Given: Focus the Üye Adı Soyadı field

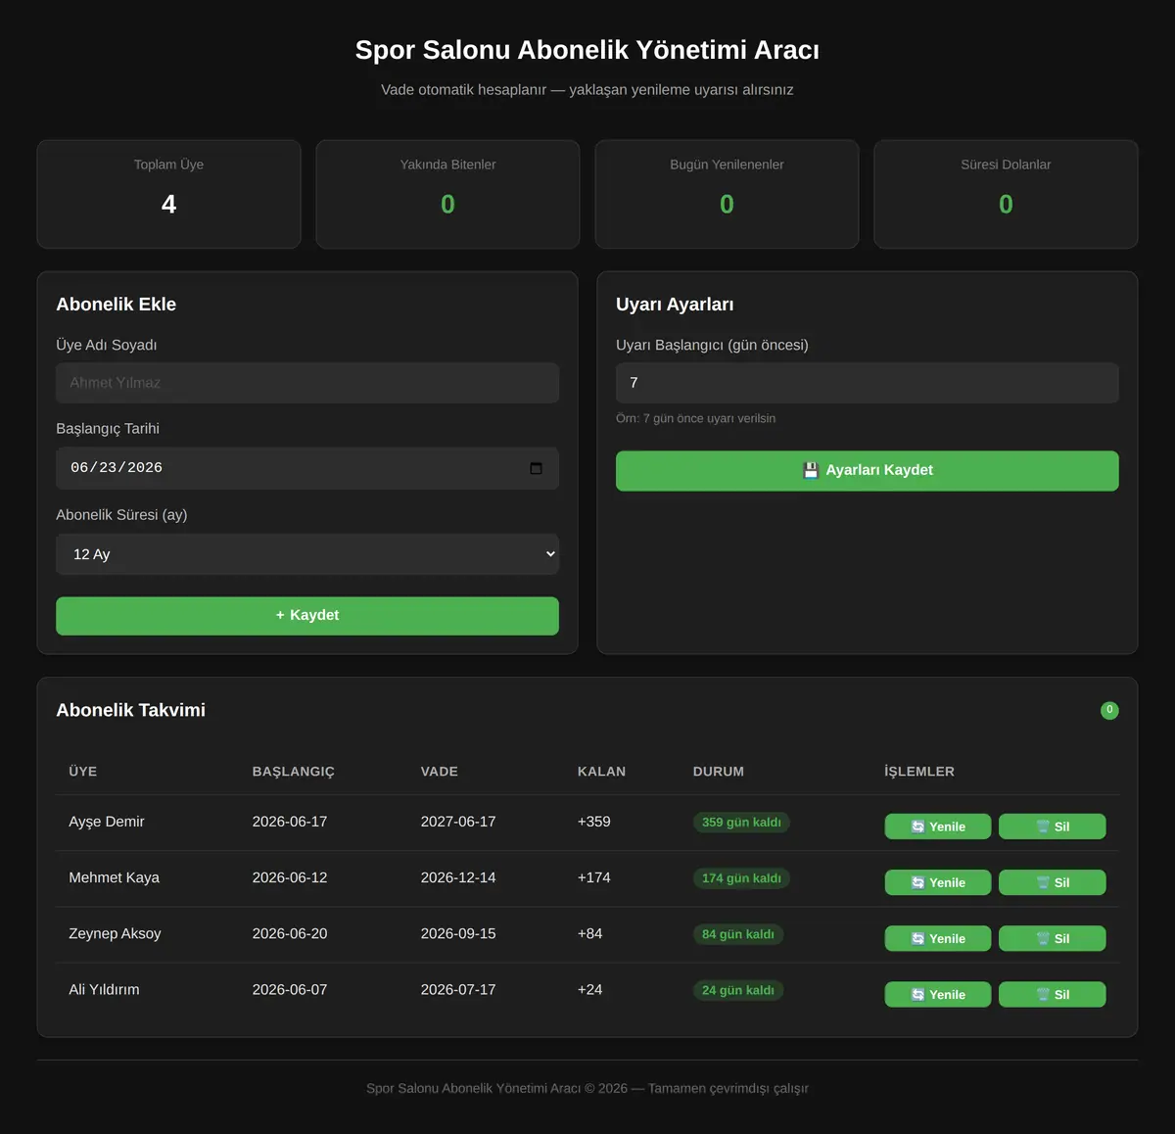Looking at the screenshot, I should point(307,383).
